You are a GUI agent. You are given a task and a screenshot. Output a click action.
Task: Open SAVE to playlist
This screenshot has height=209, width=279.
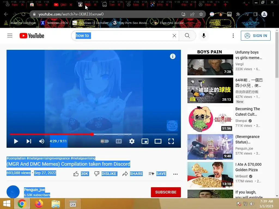point(157,174)
